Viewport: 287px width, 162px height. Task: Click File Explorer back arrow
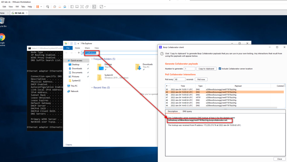[x=66, y=53]
